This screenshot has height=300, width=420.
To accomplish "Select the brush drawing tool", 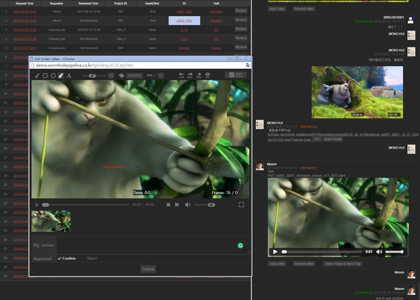I will coord(37,76).
